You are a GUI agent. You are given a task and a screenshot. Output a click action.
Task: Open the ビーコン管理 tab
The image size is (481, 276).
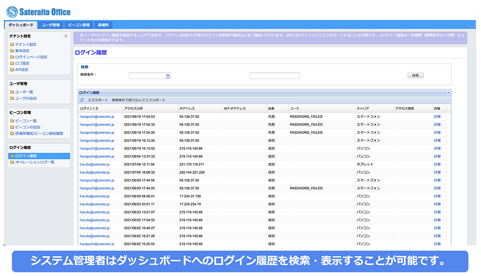78,25
